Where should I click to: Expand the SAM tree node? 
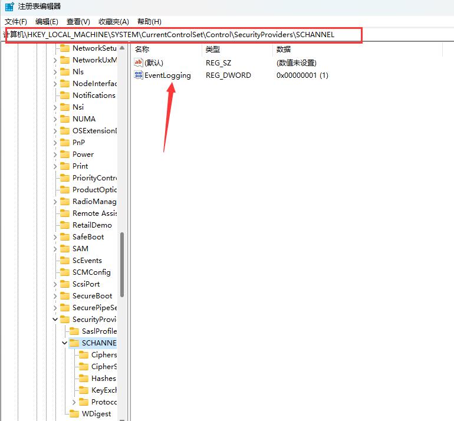pyautogui.click(x=55, y=249)
